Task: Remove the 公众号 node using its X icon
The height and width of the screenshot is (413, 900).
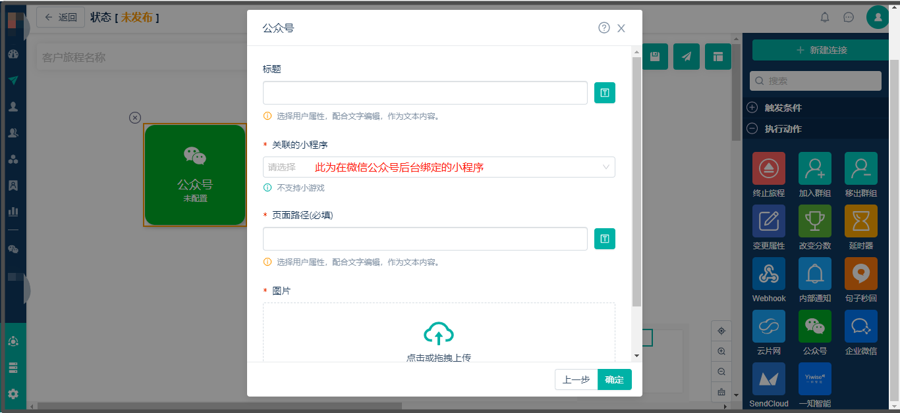Action: [135, 118]
